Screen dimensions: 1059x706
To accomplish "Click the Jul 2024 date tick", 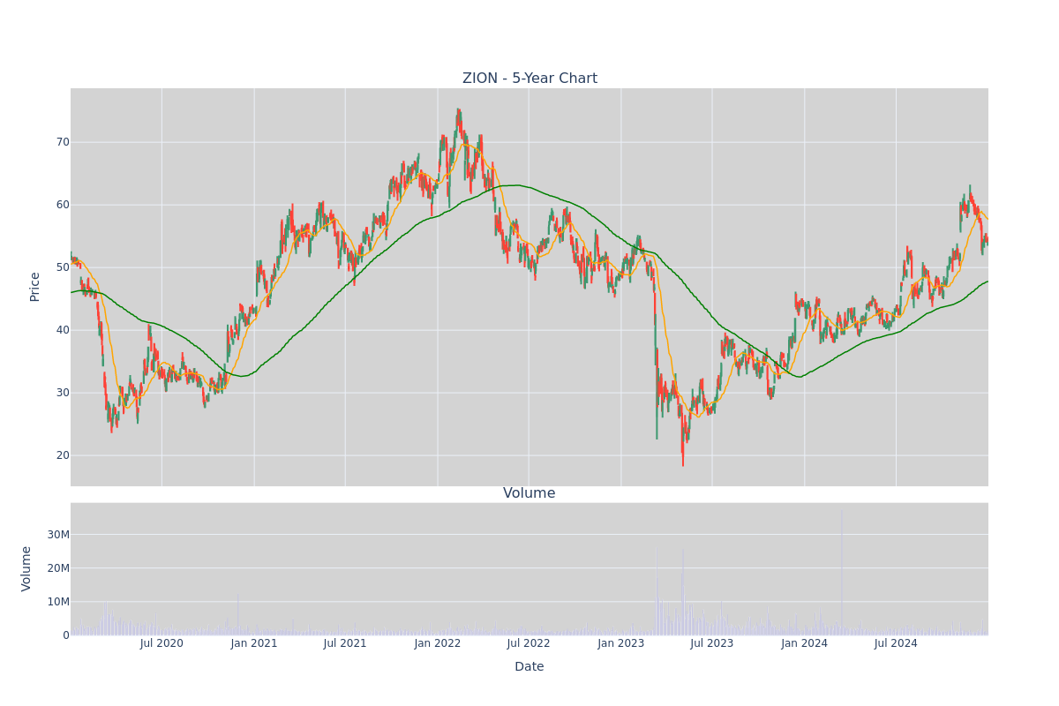I will pos(896,643).
